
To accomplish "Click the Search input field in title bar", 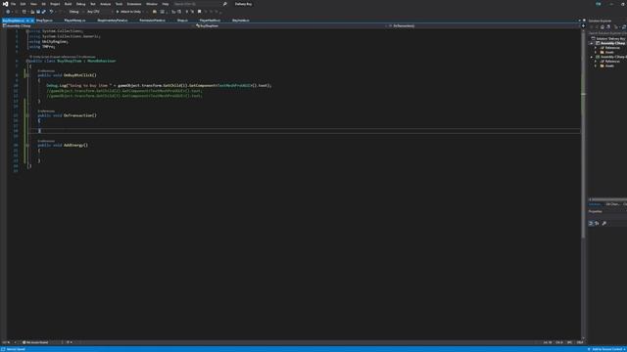I will click(x=197, y=4).
